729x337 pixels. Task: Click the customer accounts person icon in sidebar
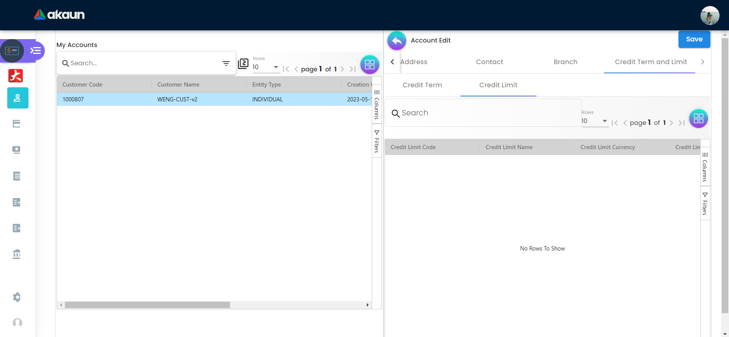coord(17,98)
